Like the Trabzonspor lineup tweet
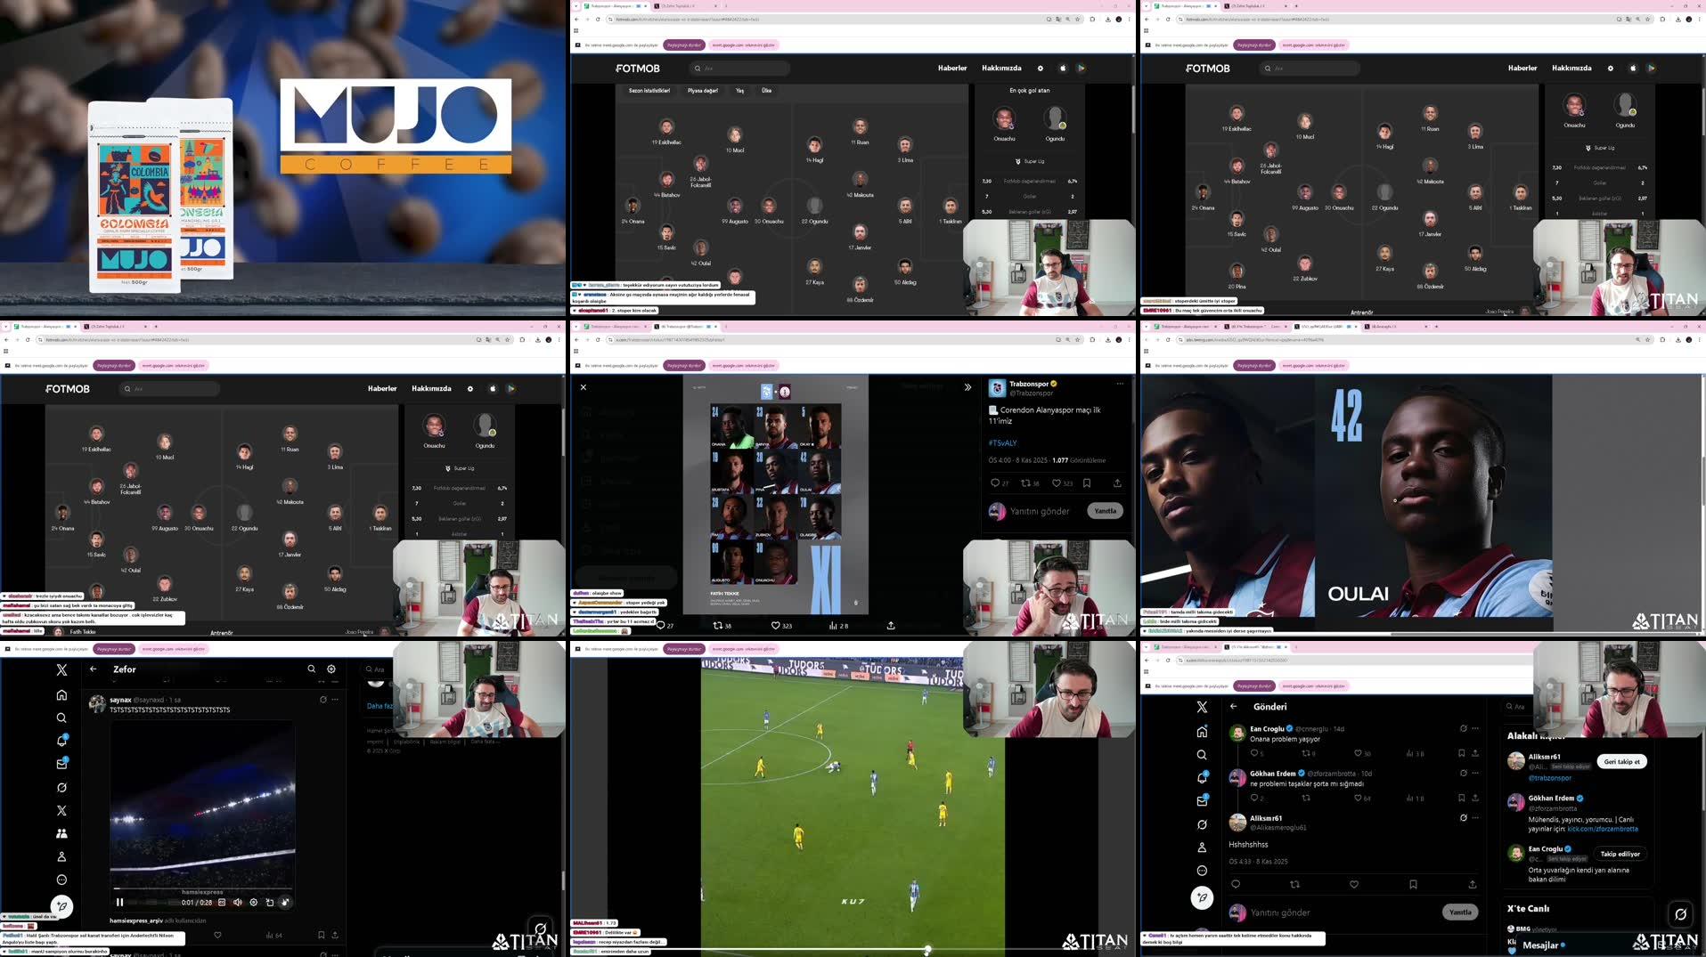This screenshot has width=1706, height=957. 1057,483
